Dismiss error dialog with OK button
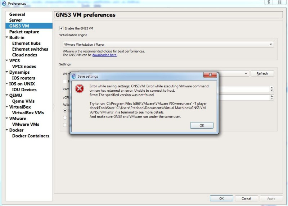288x206 pixels. point(202,125)
